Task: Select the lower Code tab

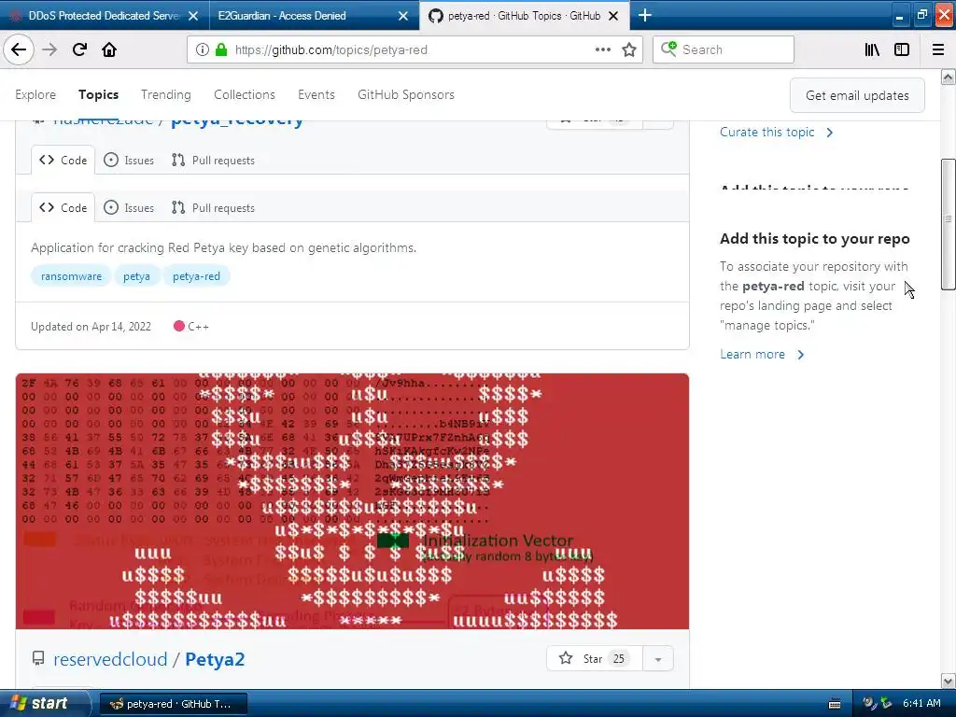Action: click(x=63, y=207)
